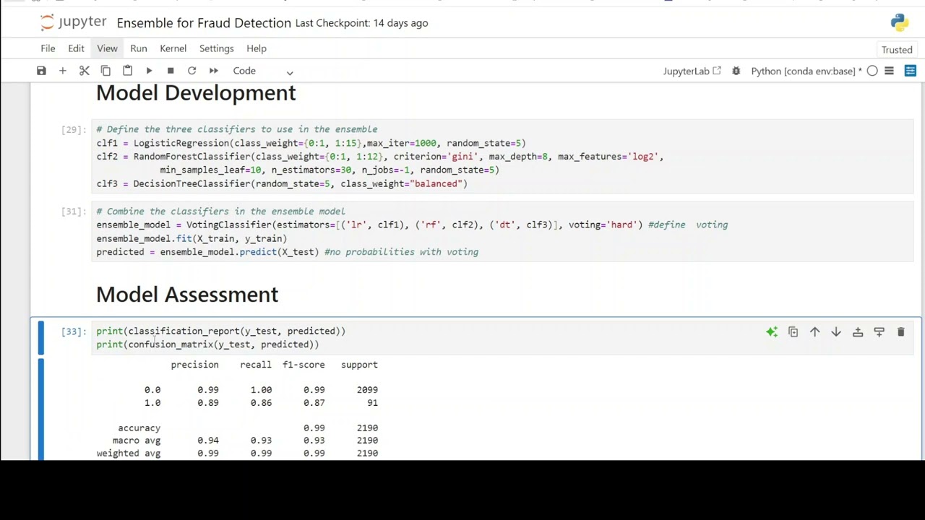Restart kernel and run all cells

(213, 71)
